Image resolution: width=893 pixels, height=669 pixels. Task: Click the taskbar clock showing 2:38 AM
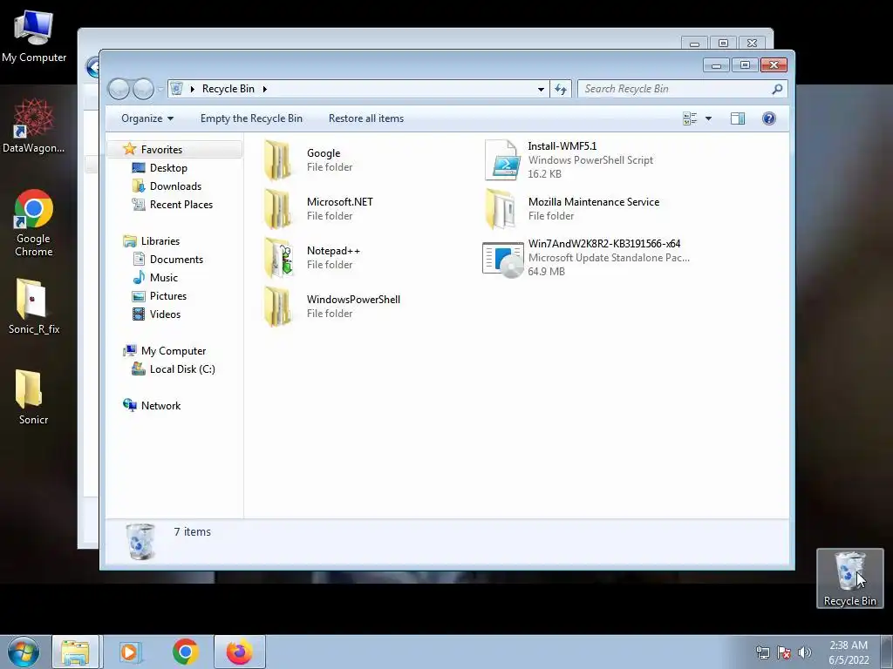point(849,652)
